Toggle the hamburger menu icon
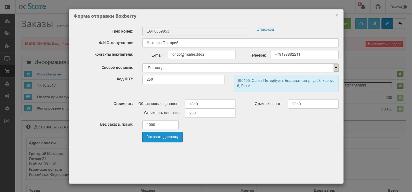The height and width of the screenshot is (192, 412). (8, 7)
